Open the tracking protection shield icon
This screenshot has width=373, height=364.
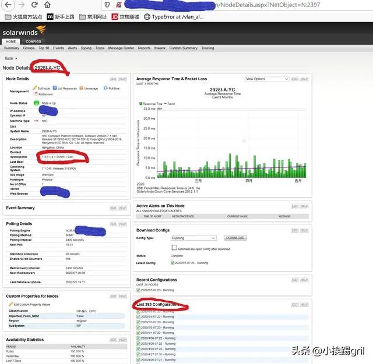point(107,5)
